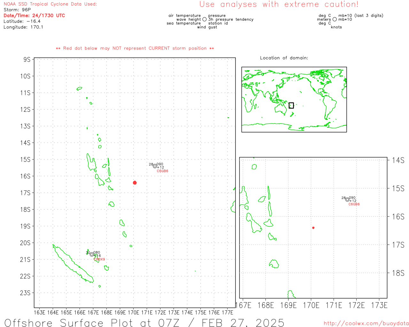Click the 163E longitude label
409x327 pixels.
(40, 312)
